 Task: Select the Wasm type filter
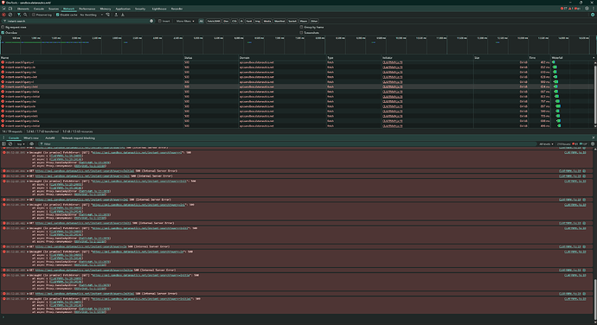304,21
